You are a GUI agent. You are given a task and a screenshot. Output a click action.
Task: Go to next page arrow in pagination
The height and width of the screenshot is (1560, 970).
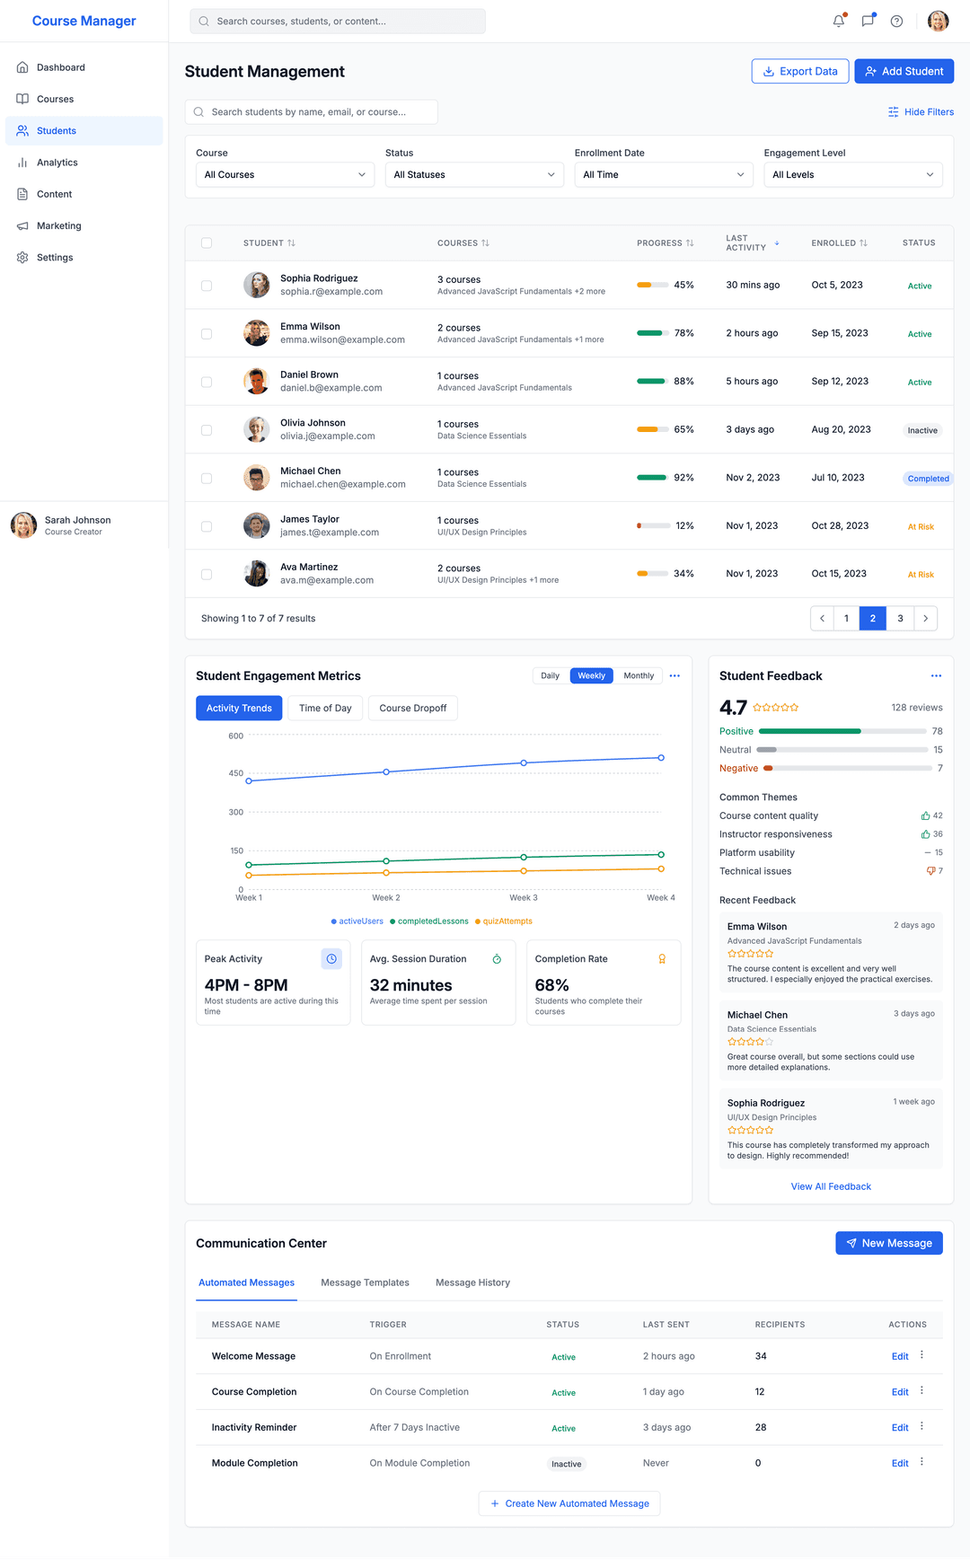pos(925,619)
